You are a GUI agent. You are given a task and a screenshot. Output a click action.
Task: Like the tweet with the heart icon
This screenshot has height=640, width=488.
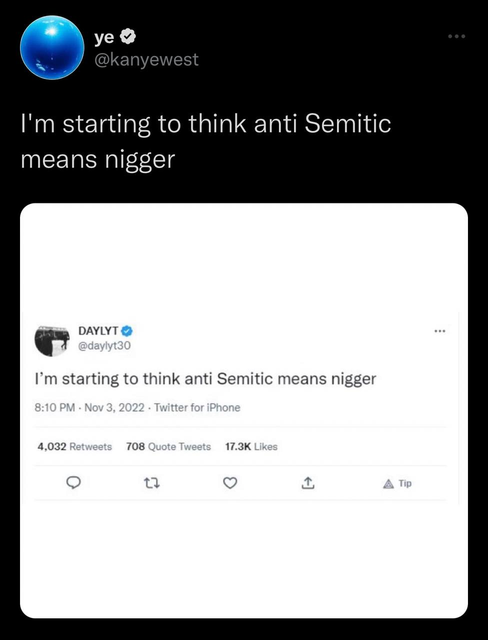pyautogui.click(x=229, y=483)
